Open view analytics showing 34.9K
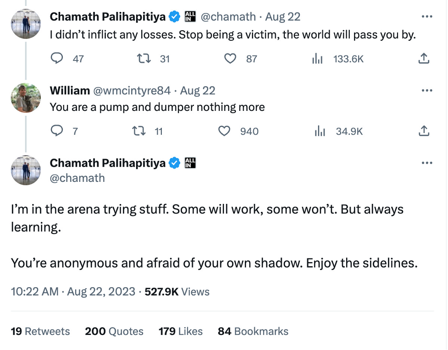448x350 pixels. [x=320, y=131]
